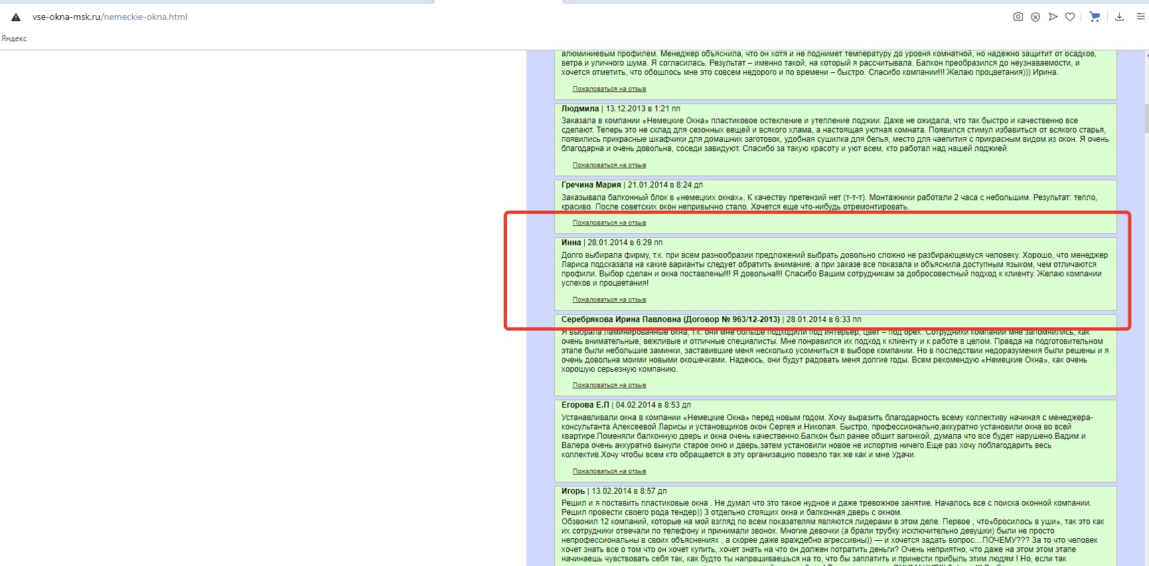Click reviewer name Игорь
Image resolution: width=1149 pixels, height=566 pixels.
(574, 491)
